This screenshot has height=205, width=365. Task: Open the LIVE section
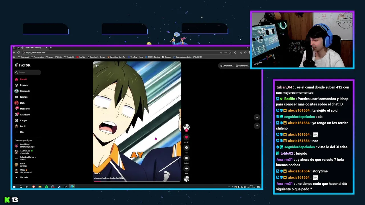tap(20, 103)
